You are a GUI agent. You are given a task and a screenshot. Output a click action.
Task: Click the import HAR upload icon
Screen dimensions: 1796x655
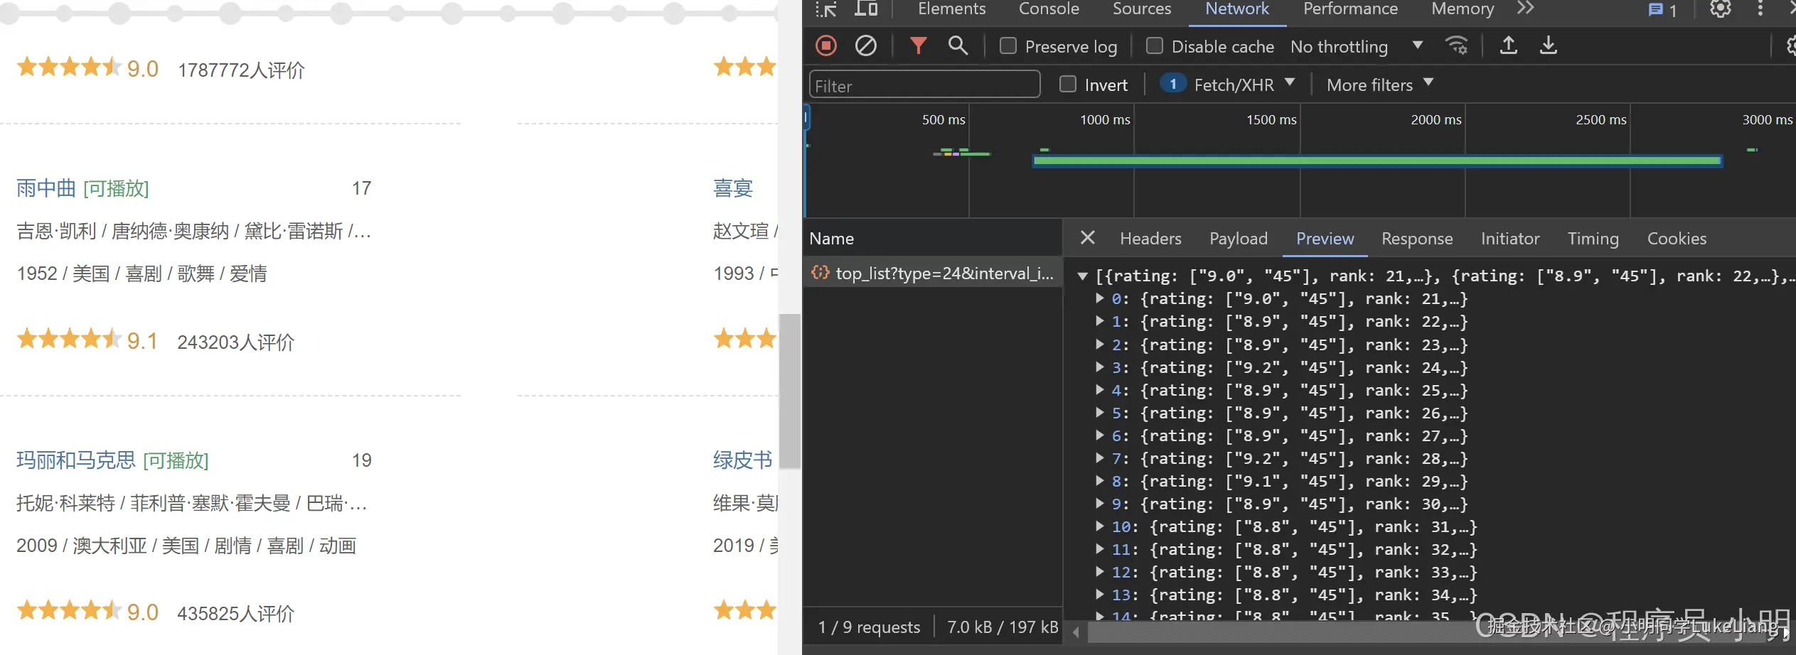click(x=1508, y=46)
